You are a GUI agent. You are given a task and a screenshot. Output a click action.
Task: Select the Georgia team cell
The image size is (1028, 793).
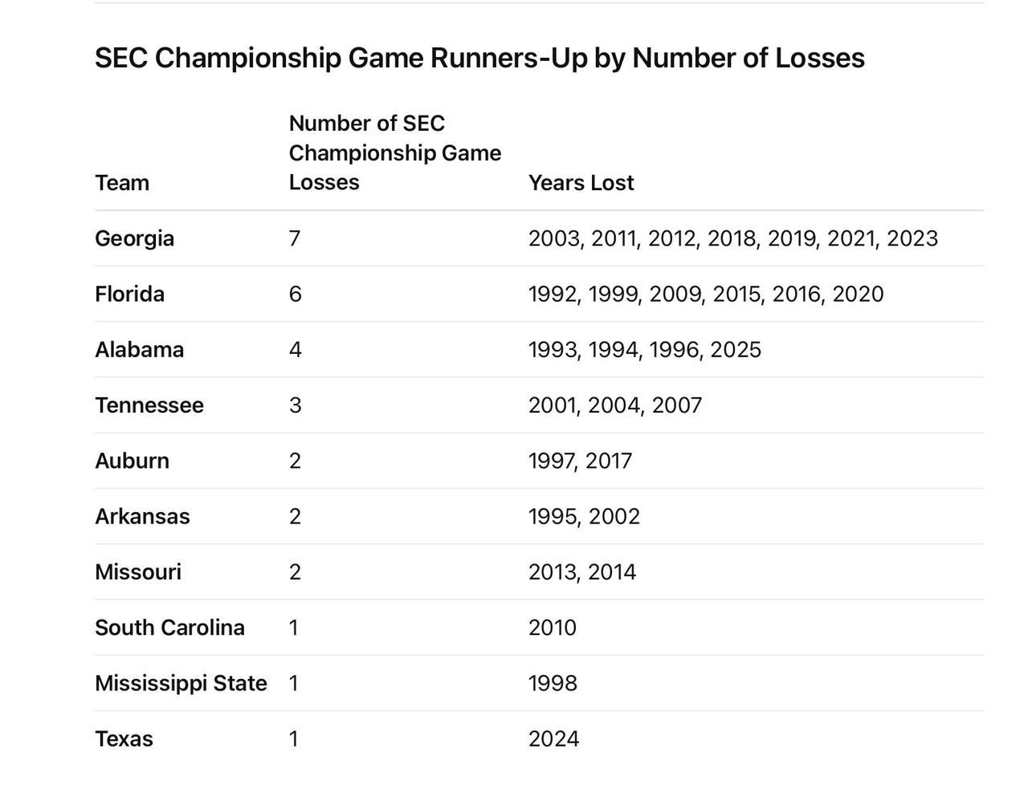pyautogui.click(x=134, y=238)
